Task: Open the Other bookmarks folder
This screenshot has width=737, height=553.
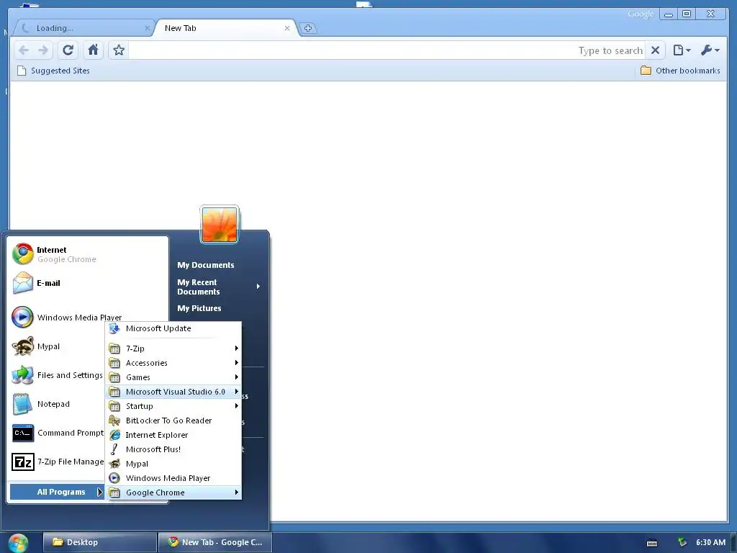Action: [x=681, y=71]
